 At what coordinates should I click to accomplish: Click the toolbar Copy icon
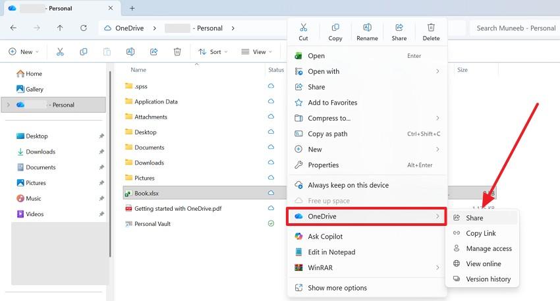[x=83, y=52]
